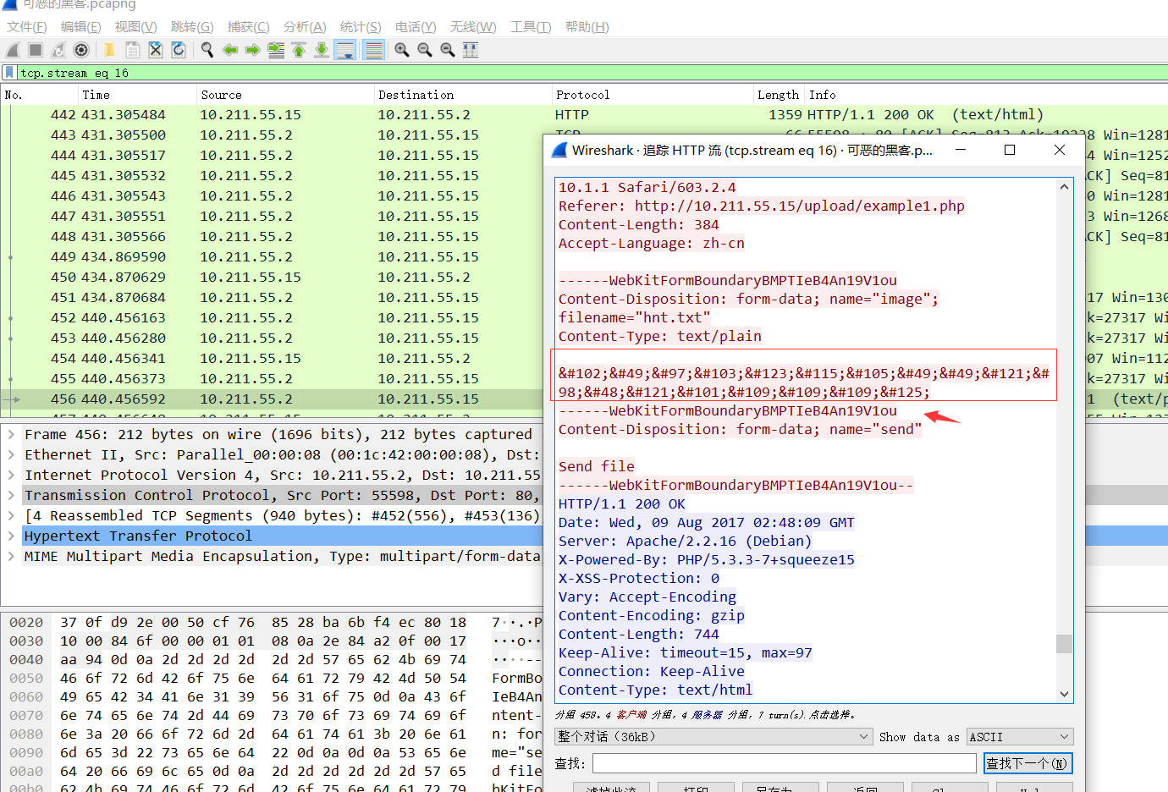Click the go to specific packet icon
Viewport: 1168px width, 792px height.
pyautogui.click(x=276, y=50)
